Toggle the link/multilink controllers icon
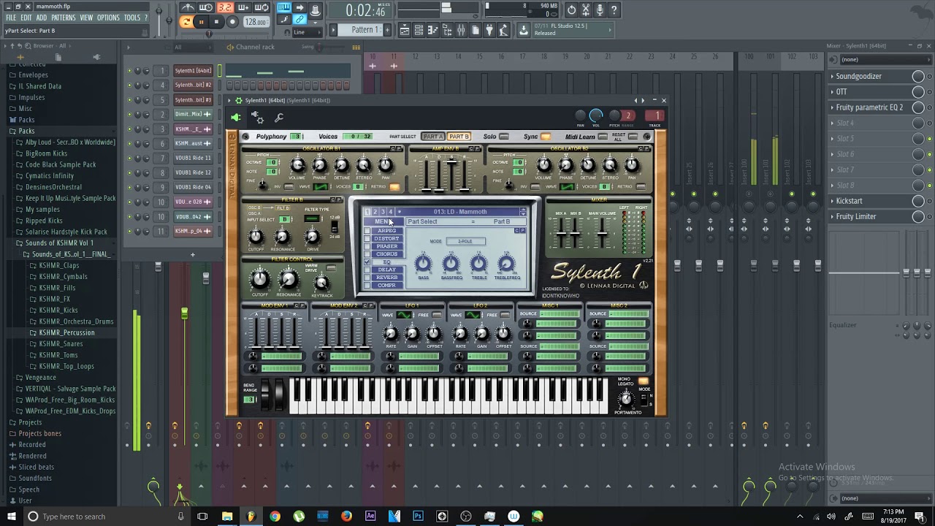 tap(299, 20)
